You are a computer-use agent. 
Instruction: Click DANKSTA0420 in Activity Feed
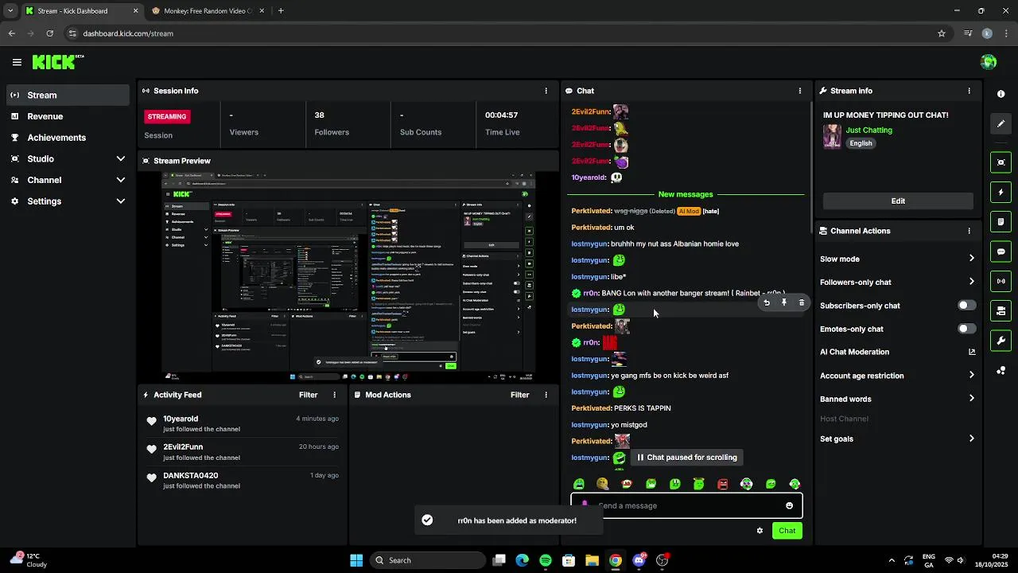(190, 476)
